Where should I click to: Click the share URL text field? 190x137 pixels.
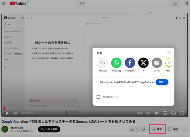pos(127,82)
